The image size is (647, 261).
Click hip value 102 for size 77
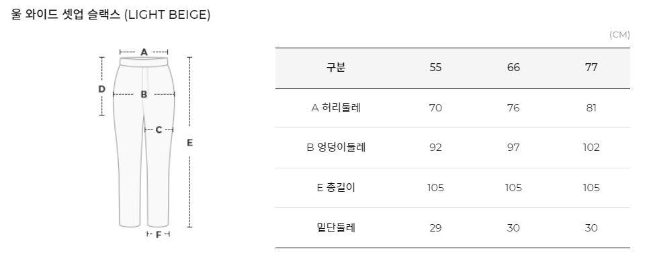tap(591, 148)
